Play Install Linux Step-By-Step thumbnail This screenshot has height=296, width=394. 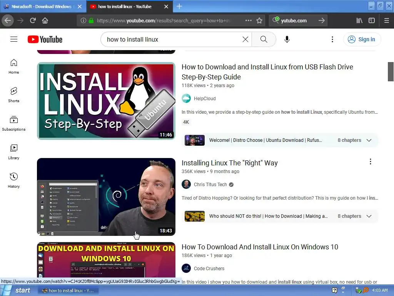click(x=106, y=101)
